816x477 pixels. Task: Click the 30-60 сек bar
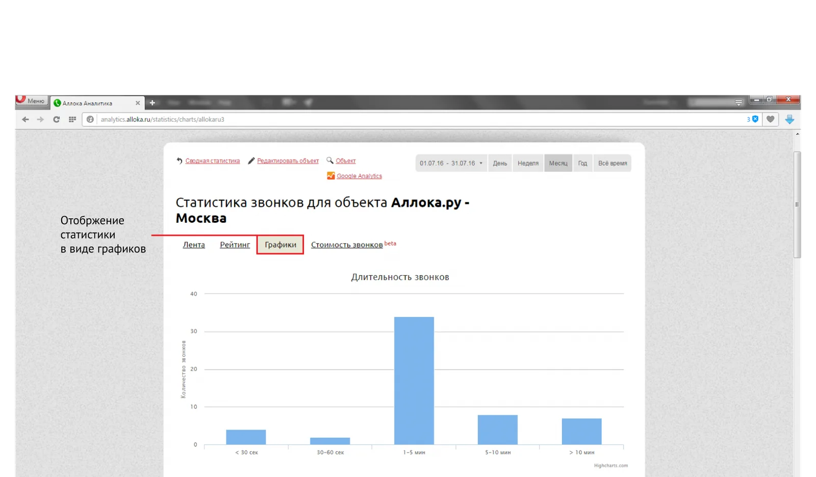pos(330,441)
